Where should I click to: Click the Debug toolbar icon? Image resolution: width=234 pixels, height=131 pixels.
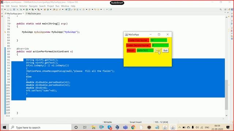(x=21, y=9)
